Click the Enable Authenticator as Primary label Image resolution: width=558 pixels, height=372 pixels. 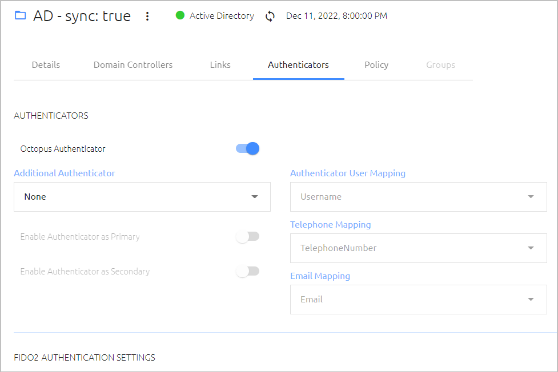[80, 237]
